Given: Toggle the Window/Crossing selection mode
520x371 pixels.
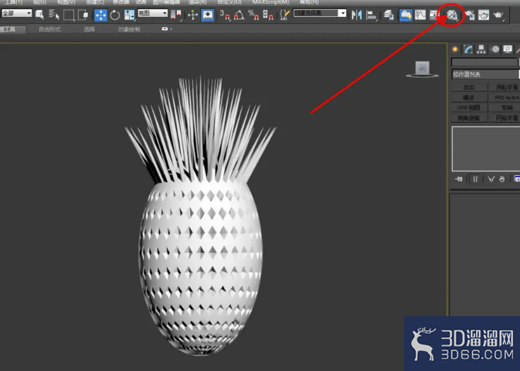Looking at the screenshot, I should [x=83, y=15].
